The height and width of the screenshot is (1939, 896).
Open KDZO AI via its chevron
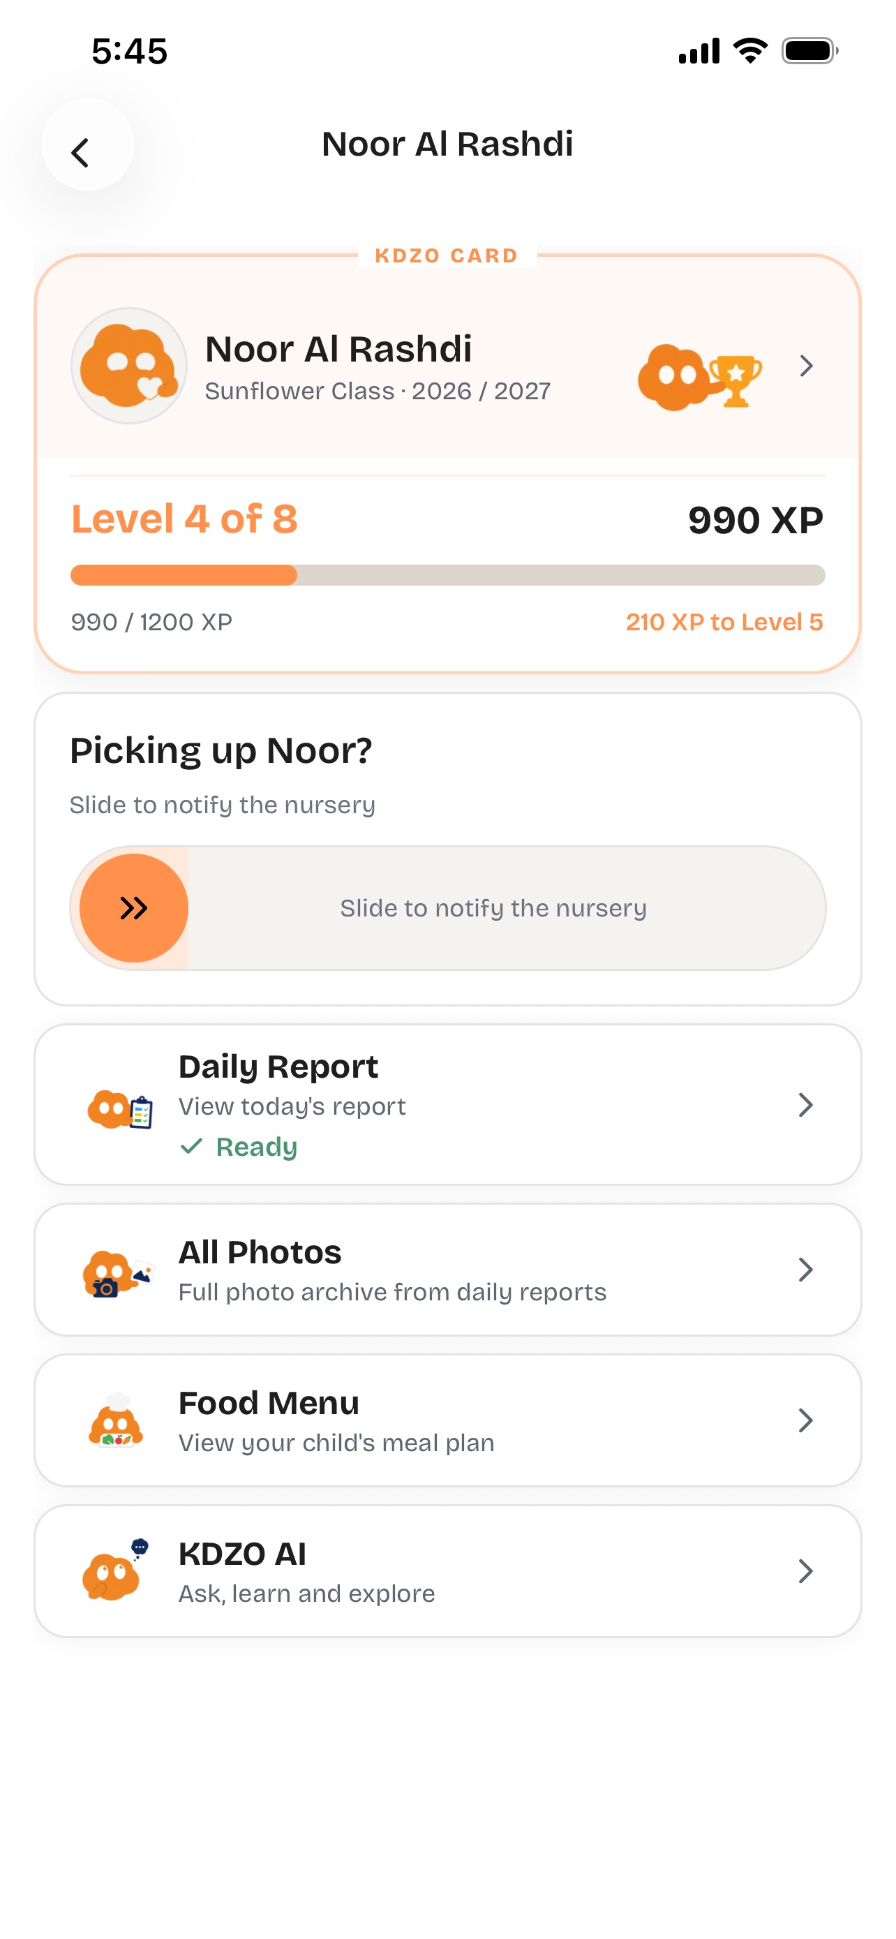point(806,1571)
